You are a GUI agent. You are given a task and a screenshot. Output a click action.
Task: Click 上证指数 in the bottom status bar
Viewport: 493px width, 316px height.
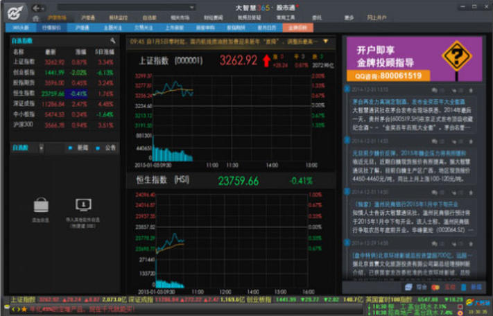point(23,299)
